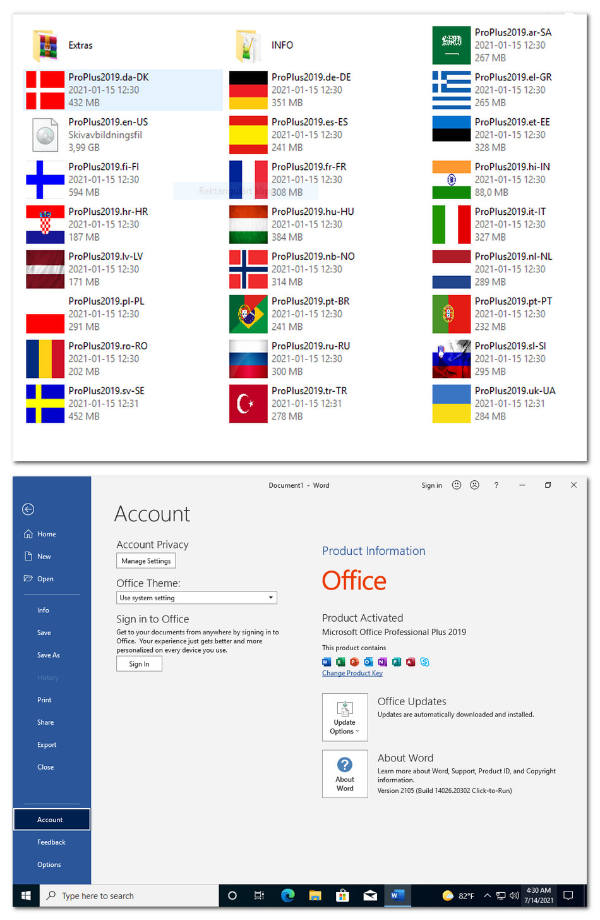Image resolution: width=600 pixels, height=920 pixels.
Task: Select the ProPlus2019.pl-PL file name
Action: [107, 301]
